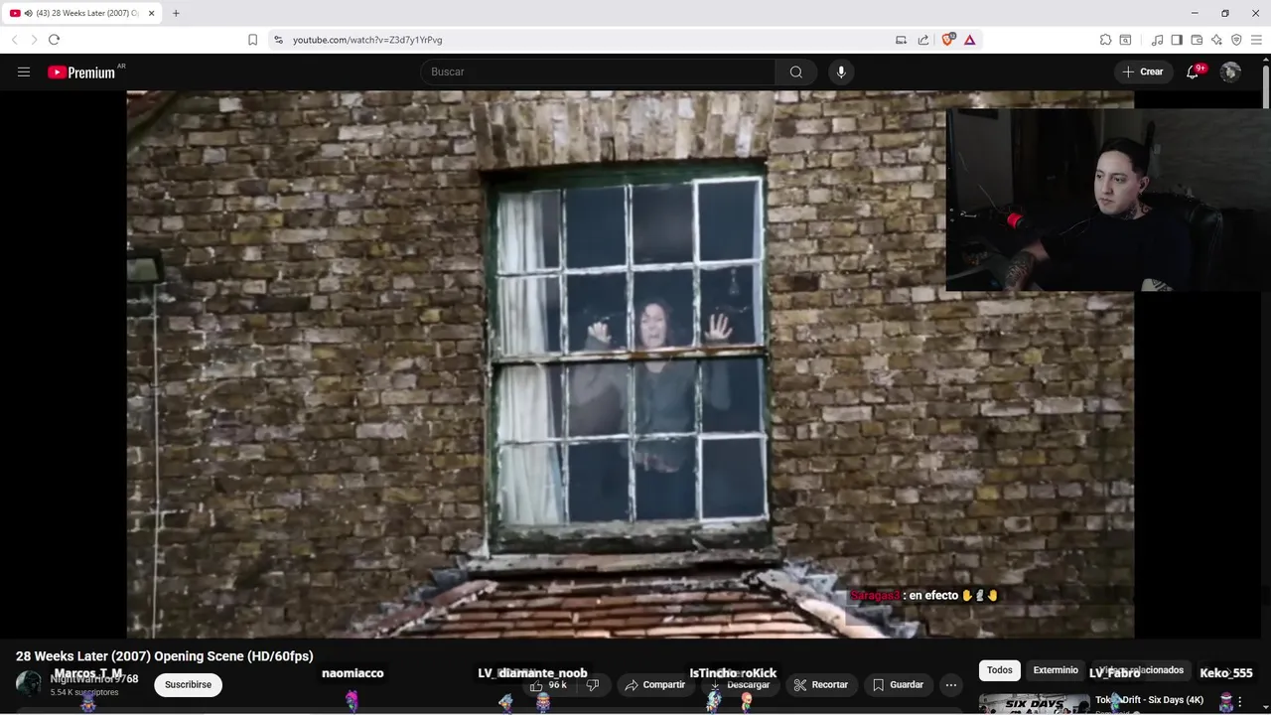The height and width of the screenshot is (715, 1271).
Task: Click the Buscar search field
Action: 598,71
